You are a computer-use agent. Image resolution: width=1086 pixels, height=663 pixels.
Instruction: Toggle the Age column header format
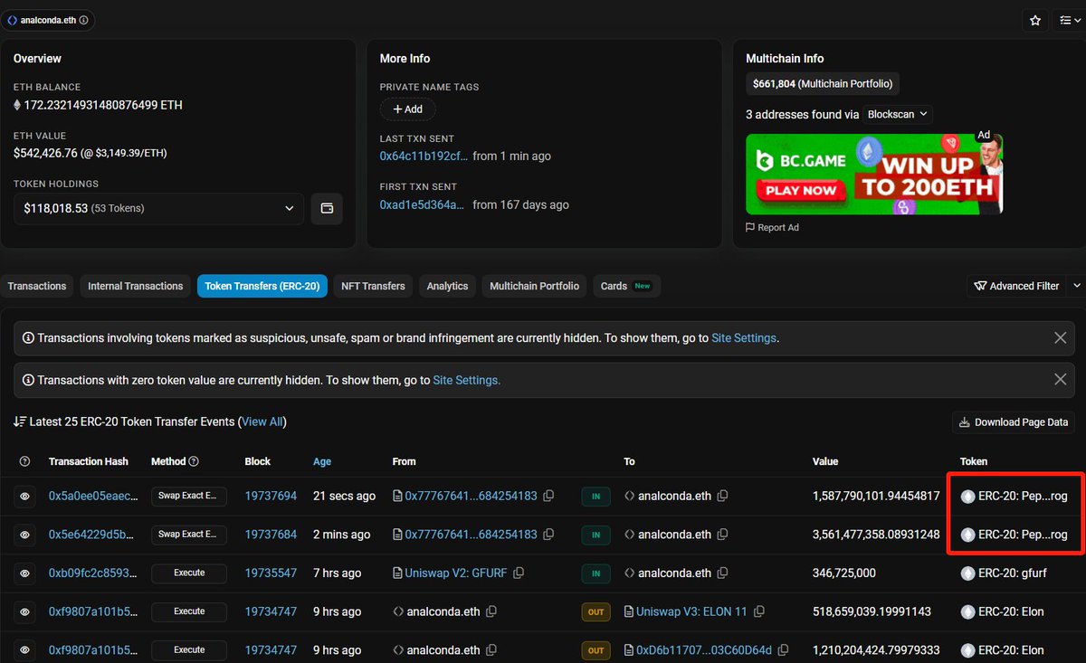click(x=322, y=461)
